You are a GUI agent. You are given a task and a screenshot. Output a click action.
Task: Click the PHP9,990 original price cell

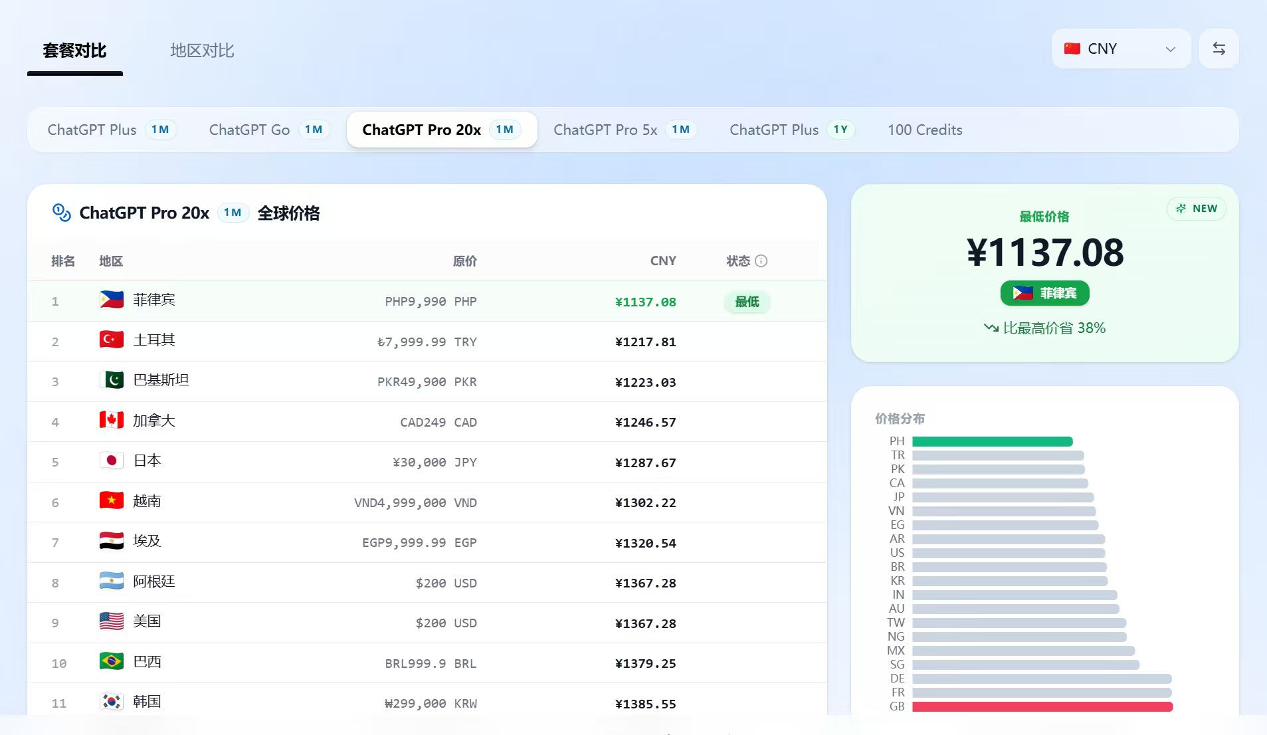click(x=431, y=302)
